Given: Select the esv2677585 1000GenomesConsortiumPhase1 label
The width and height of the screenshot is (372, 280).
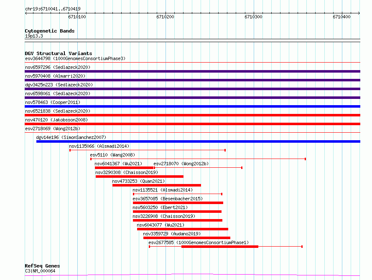Looking at the screenshot, I should pos(199,242).
